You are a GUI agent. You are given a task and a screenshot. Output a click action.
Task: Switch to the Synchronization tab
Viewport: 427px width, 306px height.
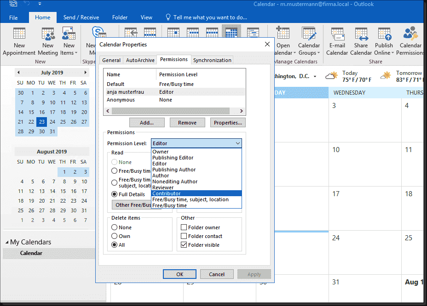[x=212, y=60]
